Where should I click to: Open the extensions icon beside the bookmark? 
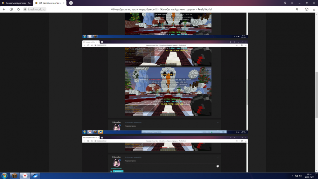click(307, 9)
